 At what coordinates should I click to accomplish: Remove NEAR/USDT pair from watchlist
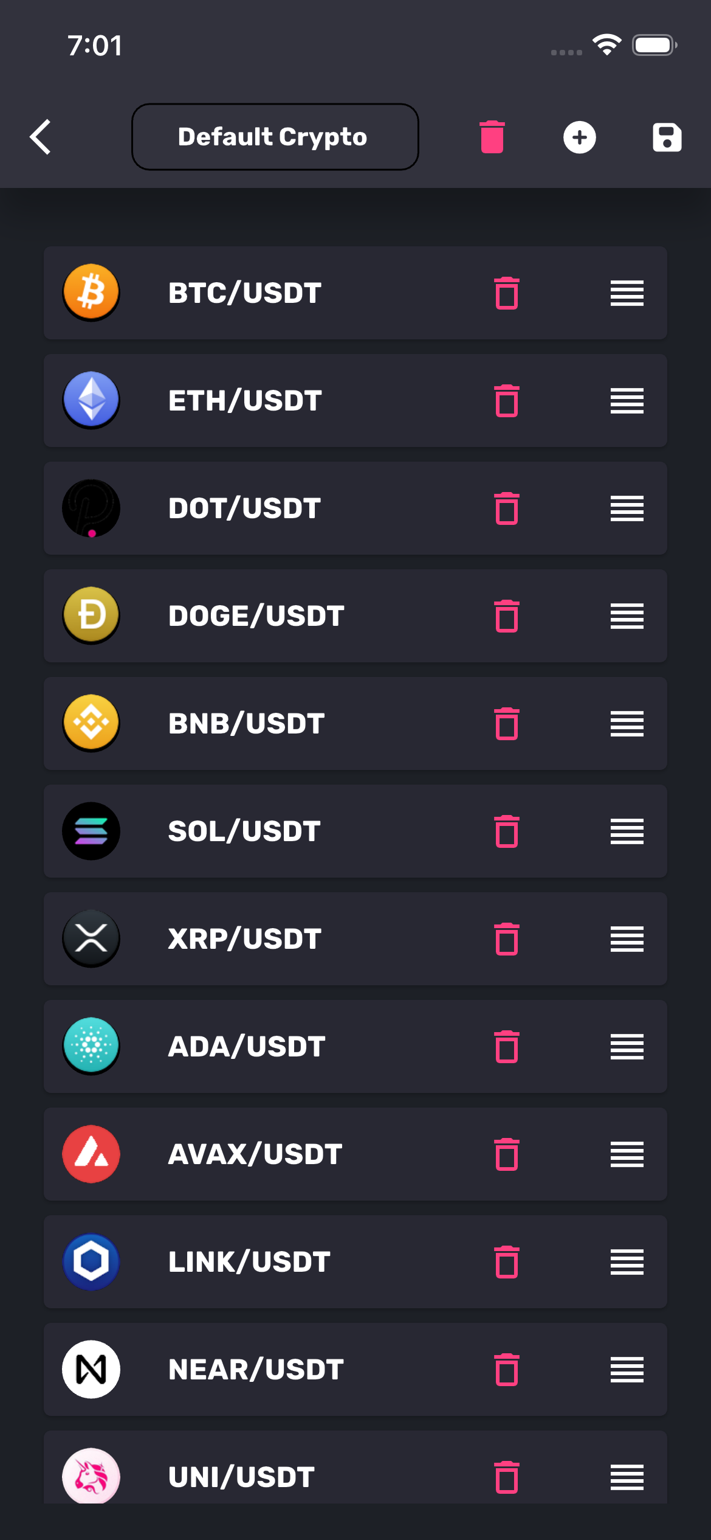coord(506,1370)
